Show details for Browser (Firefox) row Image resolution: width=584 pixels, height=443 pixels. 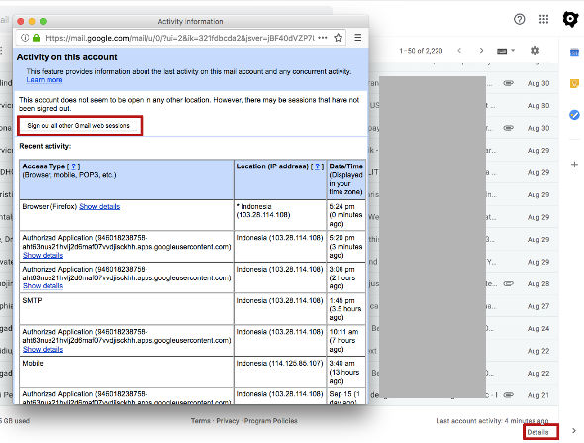tap(99, 206)
